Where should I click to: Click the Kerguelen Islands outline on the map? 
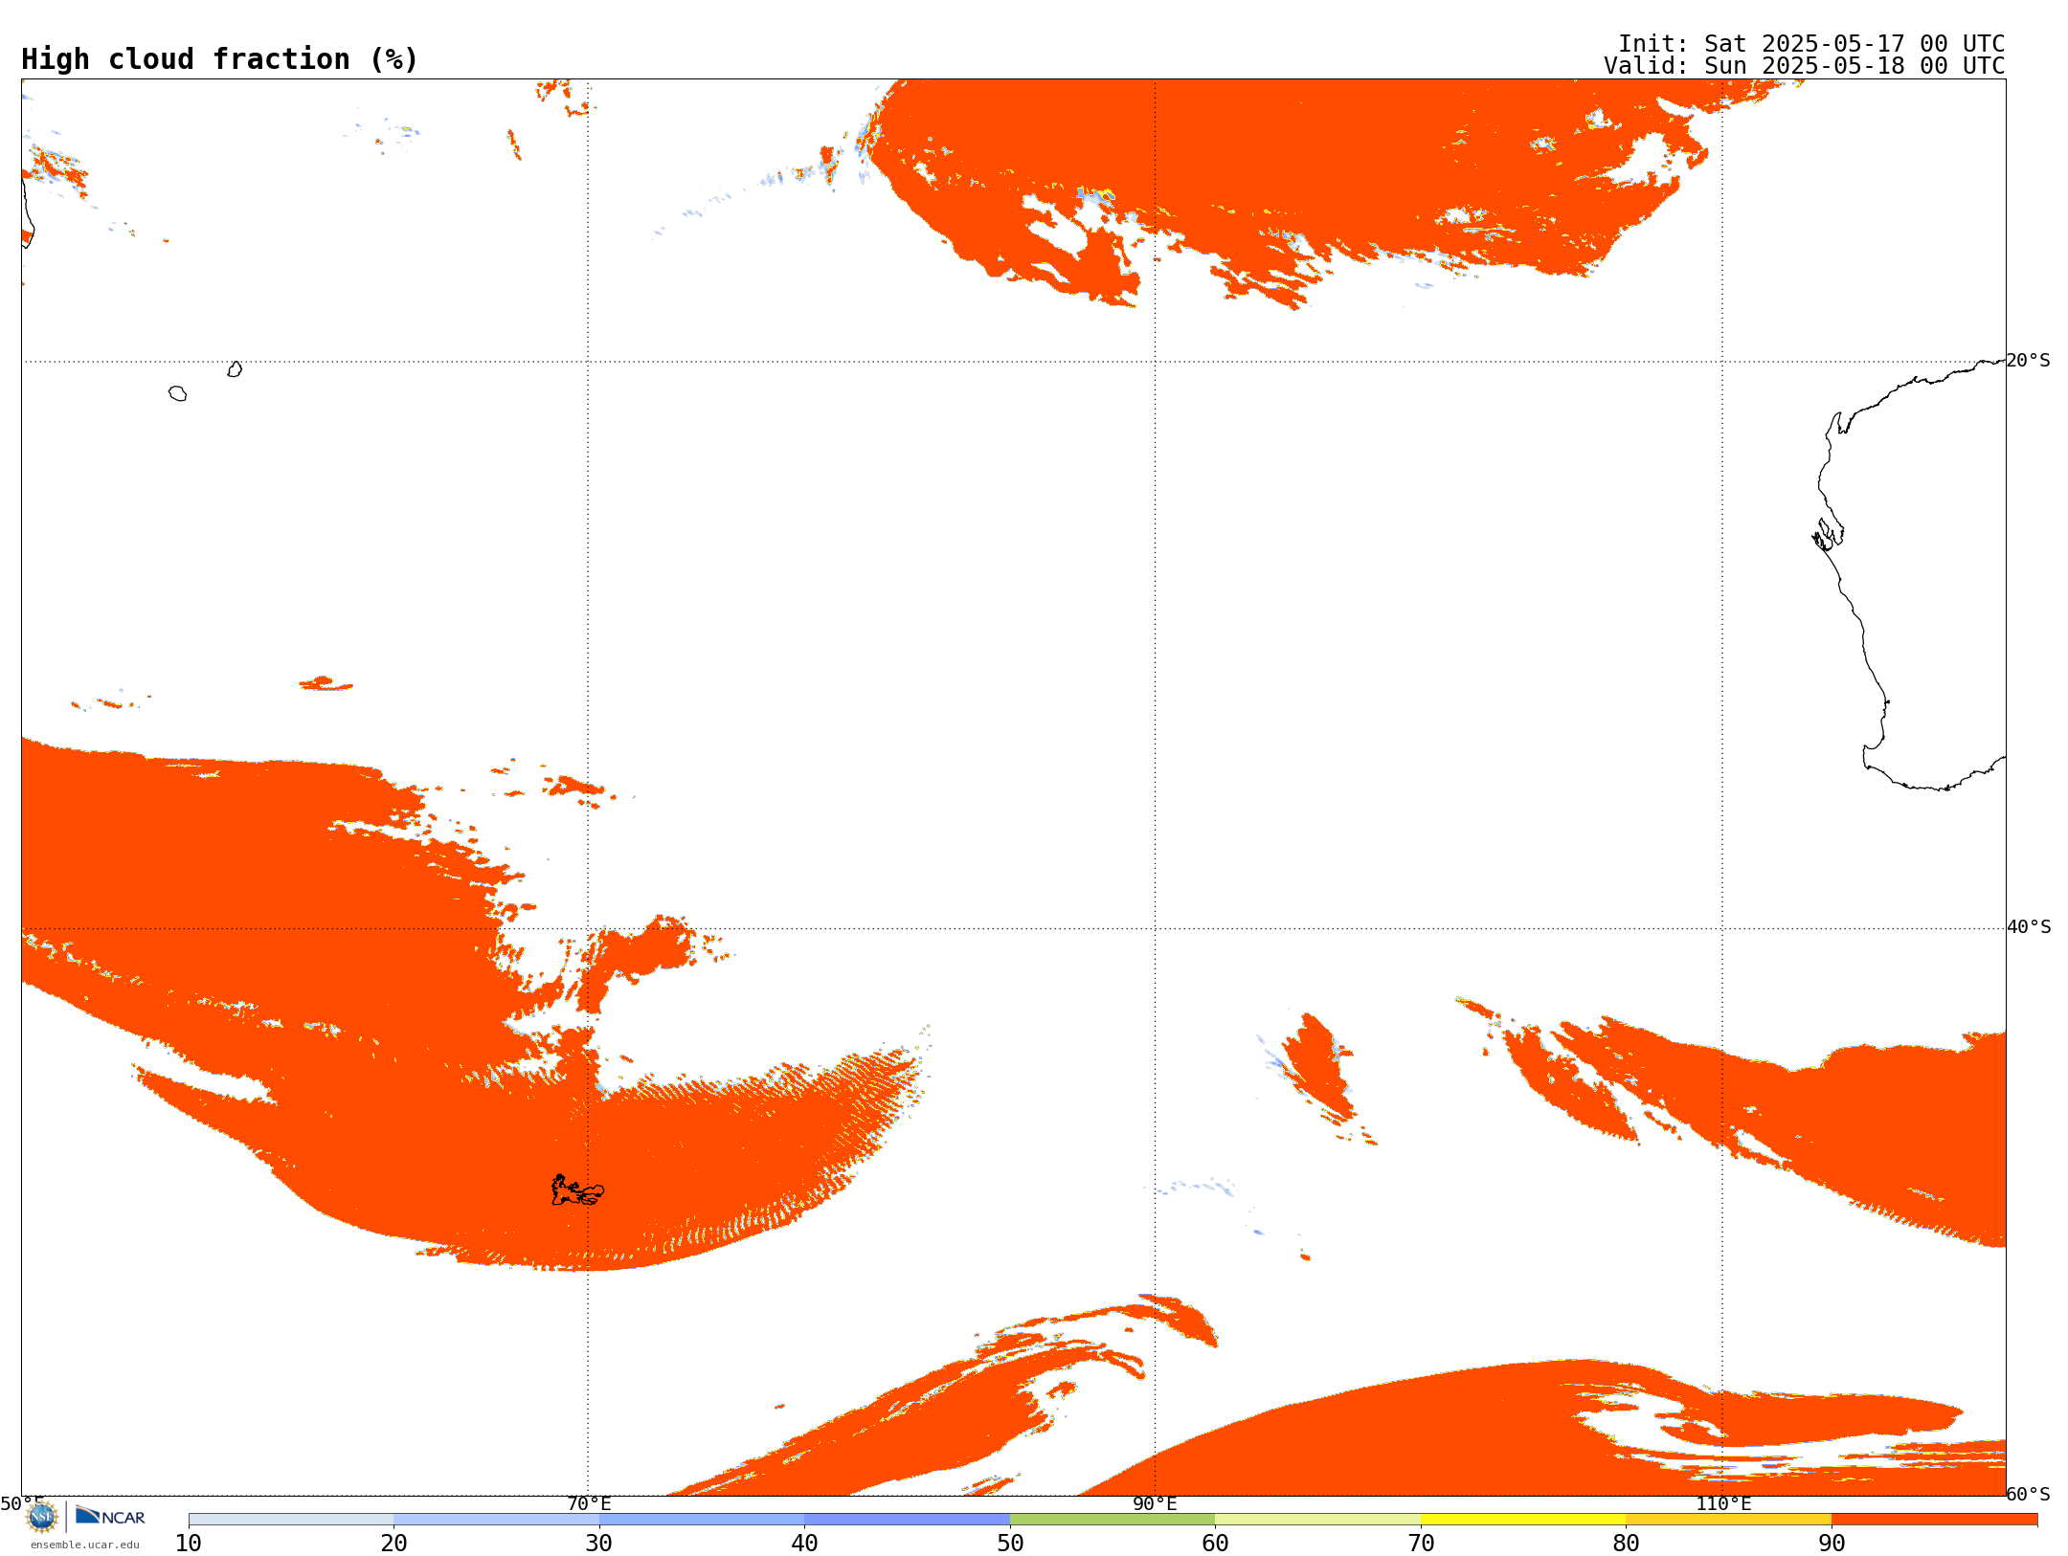577,1190
